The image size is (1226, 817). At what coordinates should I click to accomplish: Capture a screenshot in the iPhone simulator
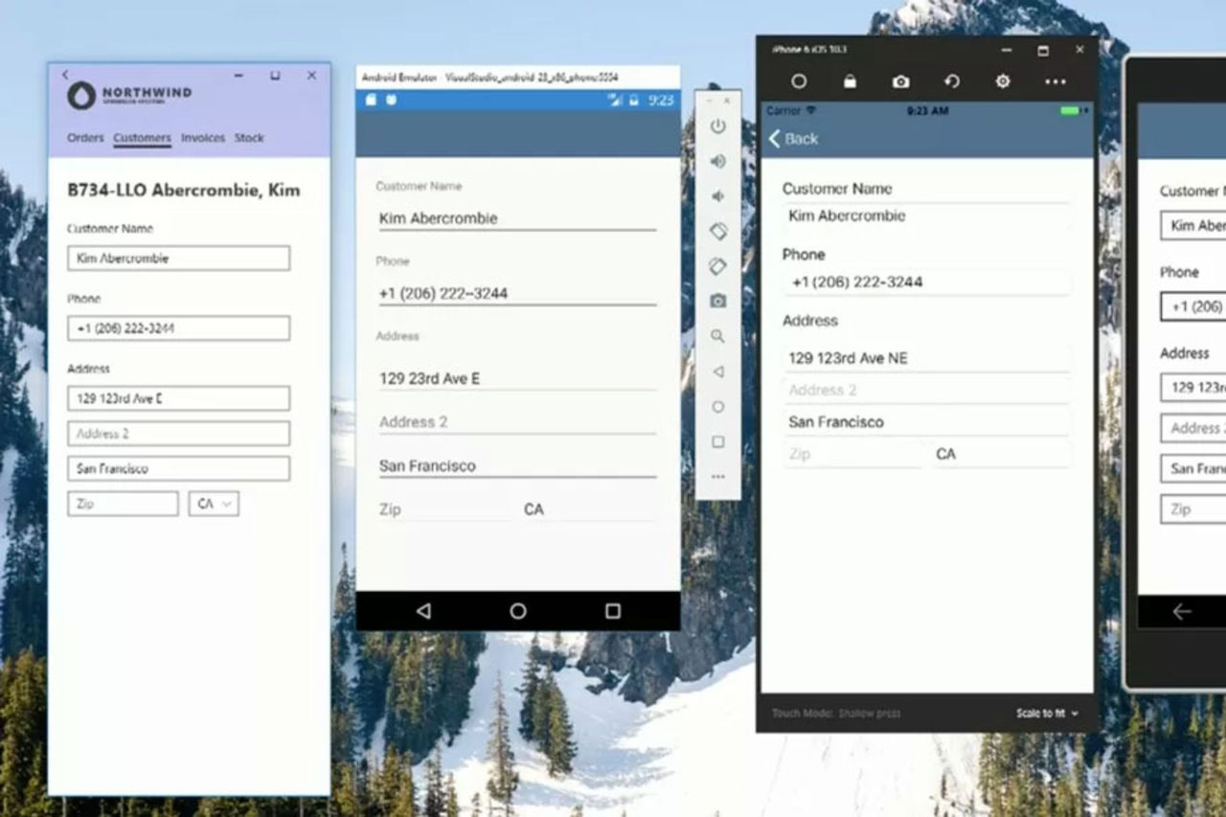point(899,81)
